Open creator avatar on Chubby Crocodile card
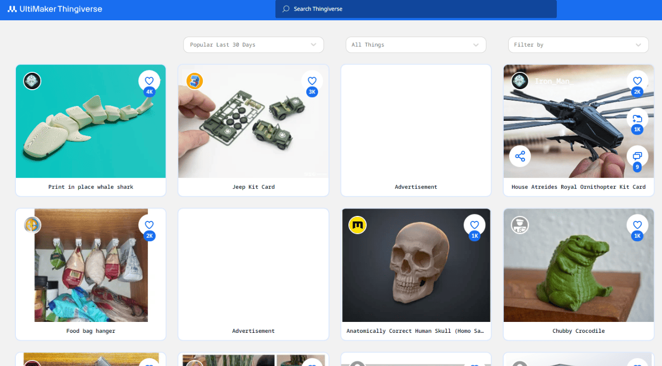 [x=520, y=225]
